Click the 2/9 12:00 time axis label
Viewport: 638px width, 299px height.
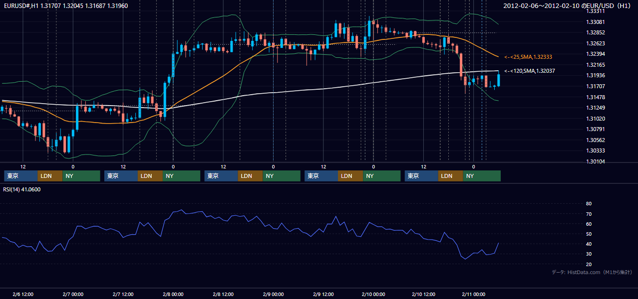point(323,294)
